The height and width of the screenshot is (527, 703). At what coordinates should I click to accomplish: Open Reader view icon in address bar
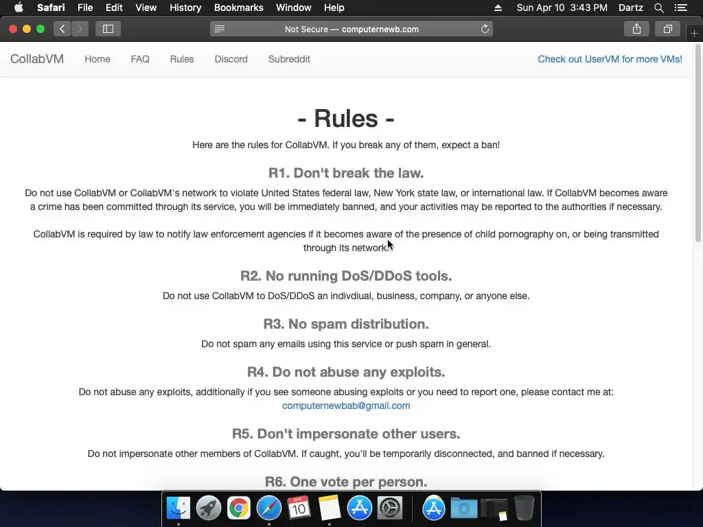[219, 29]
